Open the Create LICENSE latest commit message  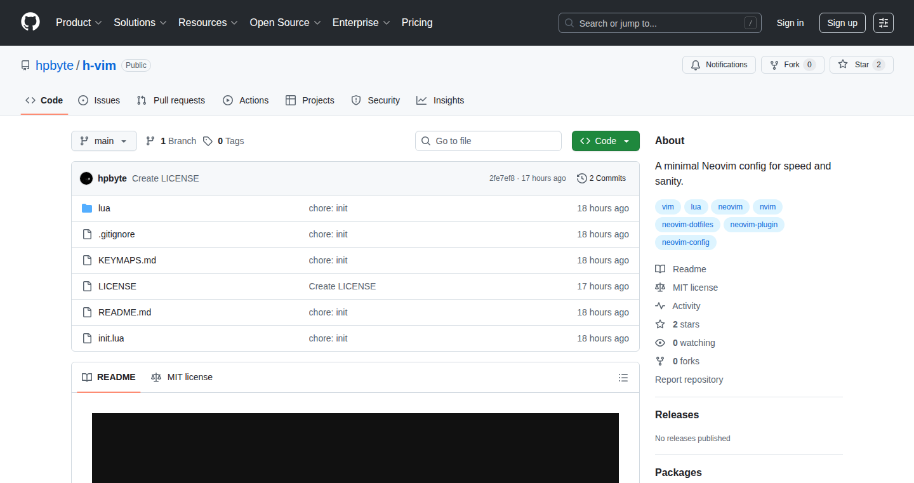pos(166,178)
